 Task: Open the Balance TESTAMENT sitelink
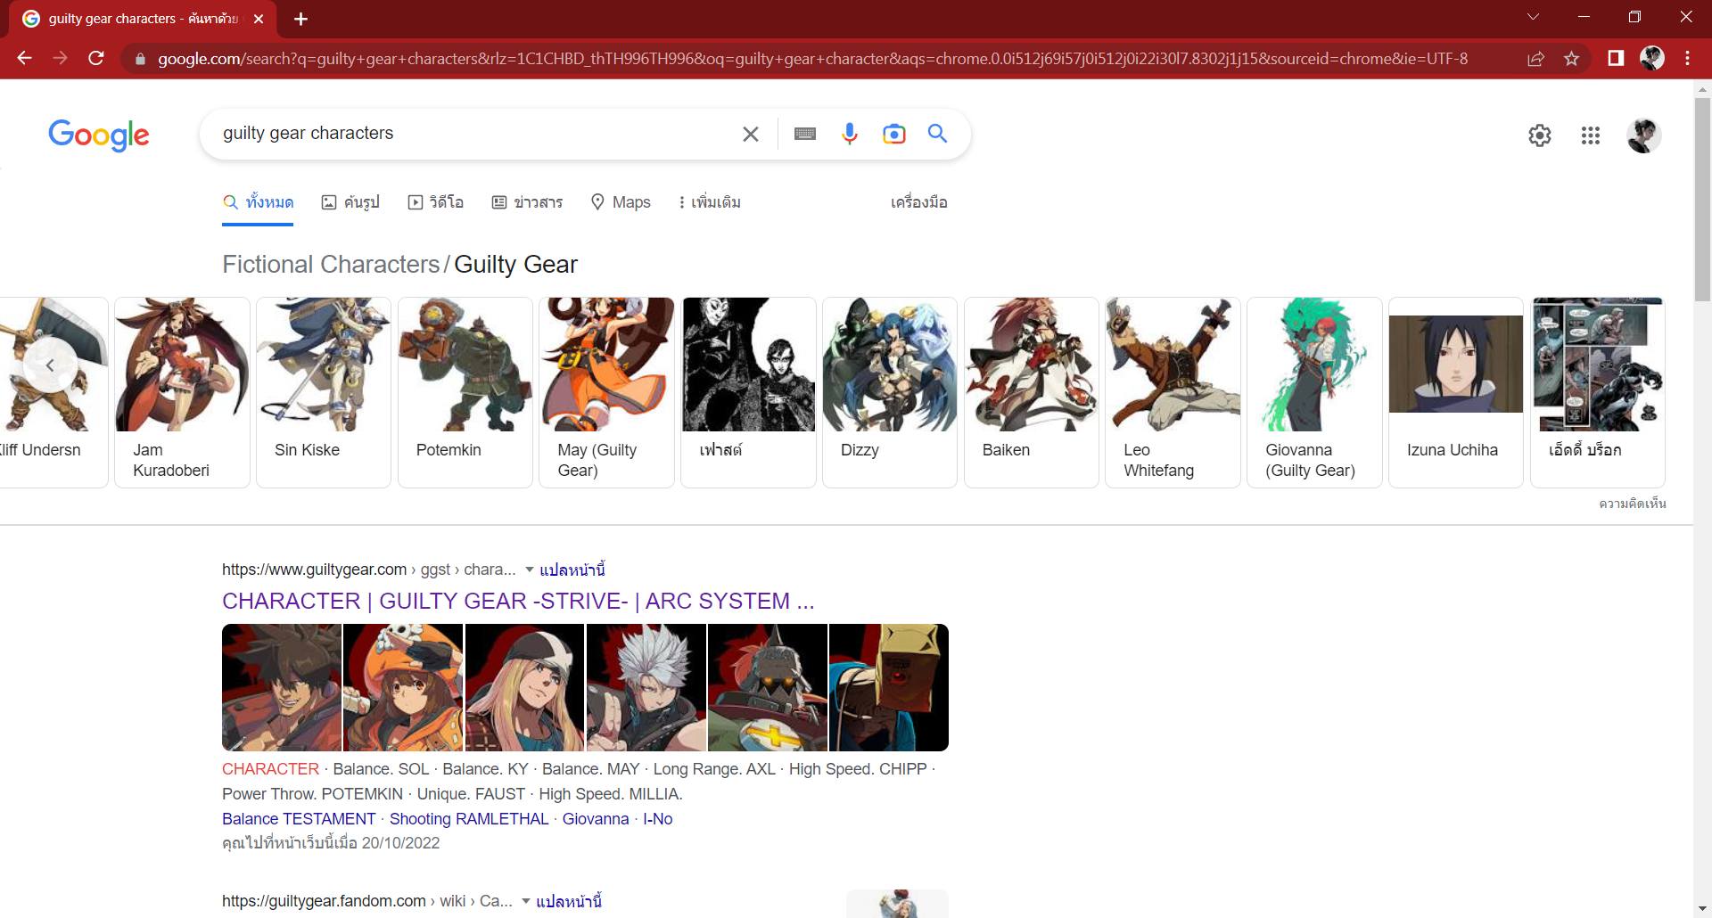click(x=299, y=819)
